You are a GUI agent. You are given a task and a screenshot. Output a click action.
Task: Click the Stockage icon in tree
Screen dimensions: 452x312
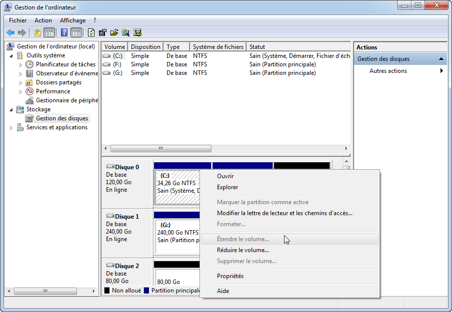[20, 109]
